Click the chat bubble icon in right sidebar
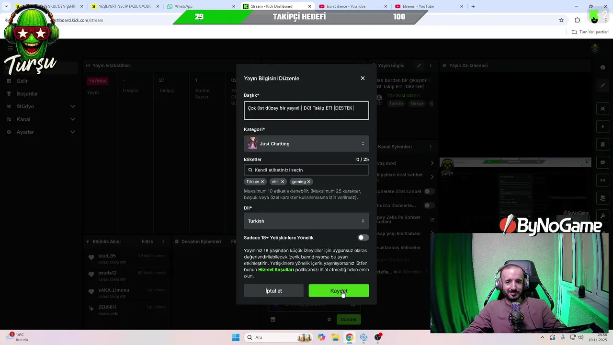Viewport: 613px width, 345px height. click(x=603, y=162)
